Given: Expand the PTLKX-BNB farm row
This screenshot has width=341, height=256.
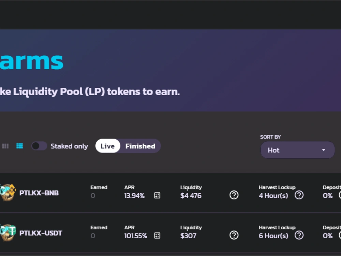Looking at the screenshot, I should click(170, 193).
